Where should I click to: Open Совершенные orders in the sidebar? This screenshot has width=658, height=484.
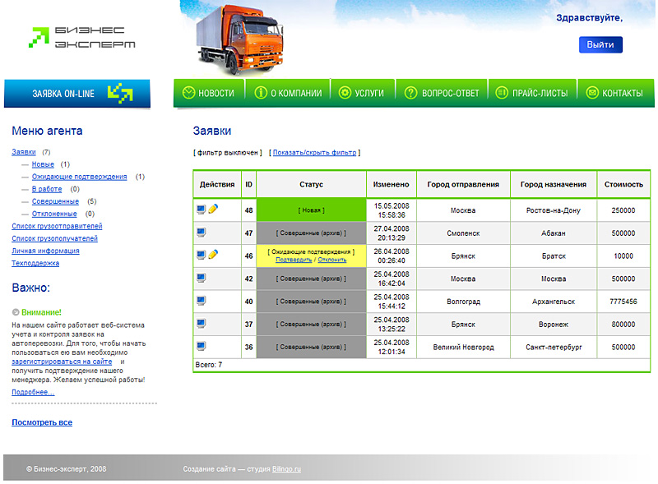click(x=55, y=201)
